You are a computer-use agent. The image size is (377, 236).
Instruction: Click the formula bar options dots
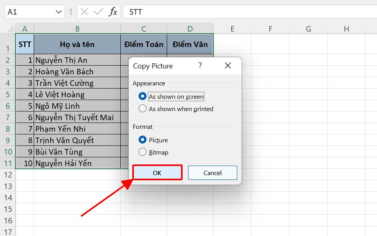[70, 11]
